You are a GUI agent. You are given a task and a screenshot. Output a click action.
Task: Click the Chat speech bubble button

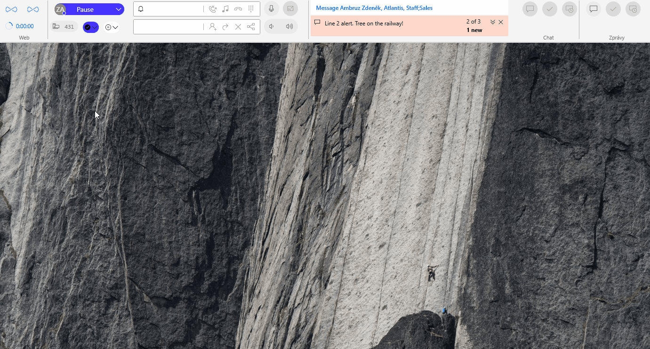[530, 9]
